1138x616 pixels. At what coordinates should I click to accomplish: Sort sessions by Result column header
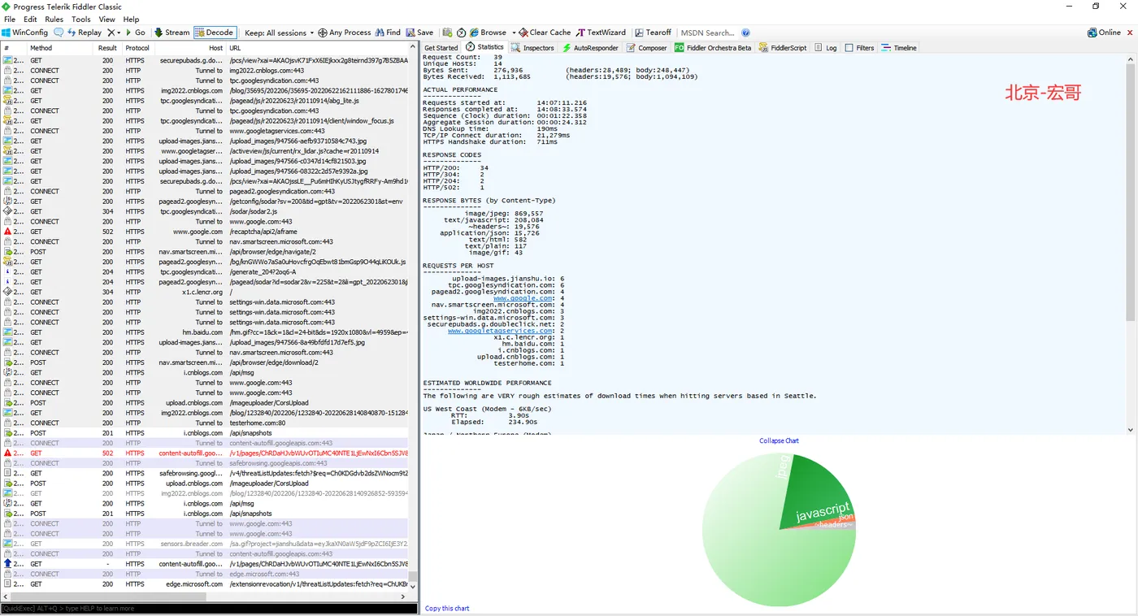(108, 48)
